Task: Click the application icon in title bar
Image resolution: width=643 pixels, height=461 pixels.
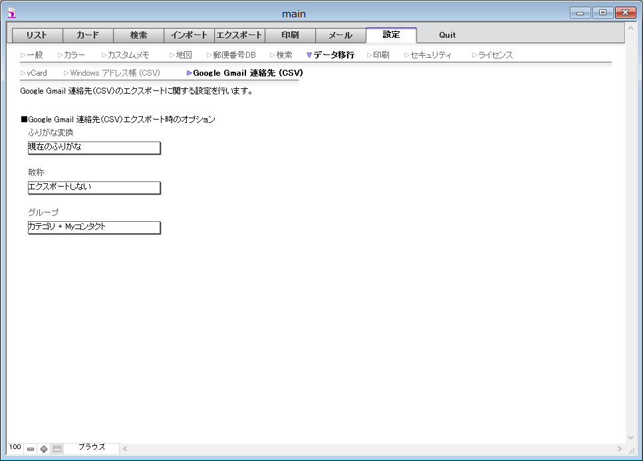Action: point(11,13)
